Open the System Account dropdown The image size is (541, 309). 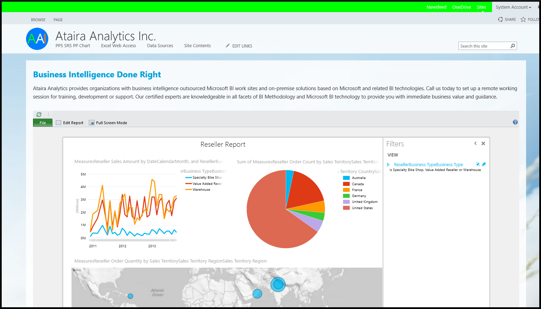click(x=513, y=7)
